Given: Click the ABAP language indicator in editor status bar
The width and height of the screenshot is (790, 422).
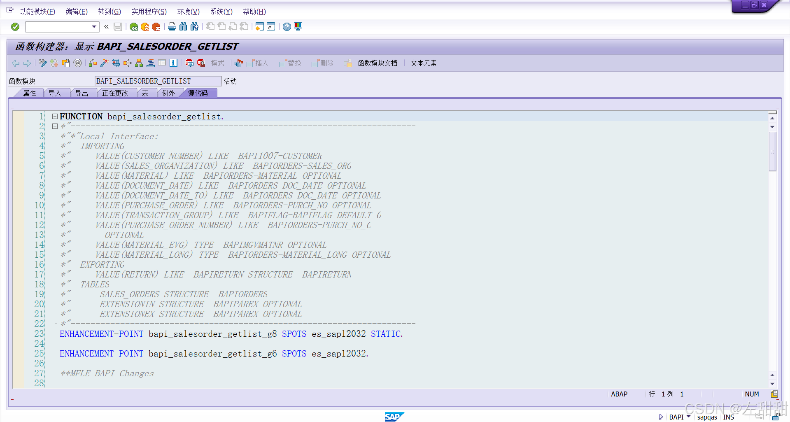Looking at the screenshot, I should coord(619,394).
